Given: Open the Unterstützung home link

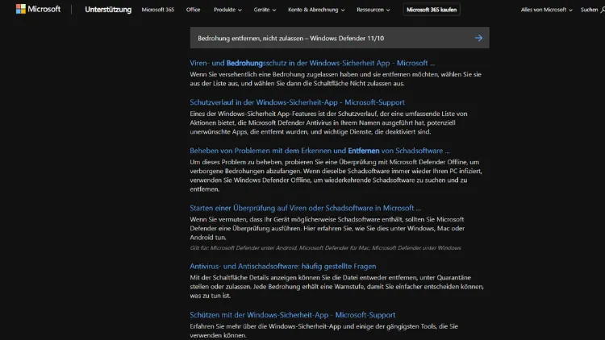Looking at the screenshot, I should pyautogui.click(x=108, y=9).
